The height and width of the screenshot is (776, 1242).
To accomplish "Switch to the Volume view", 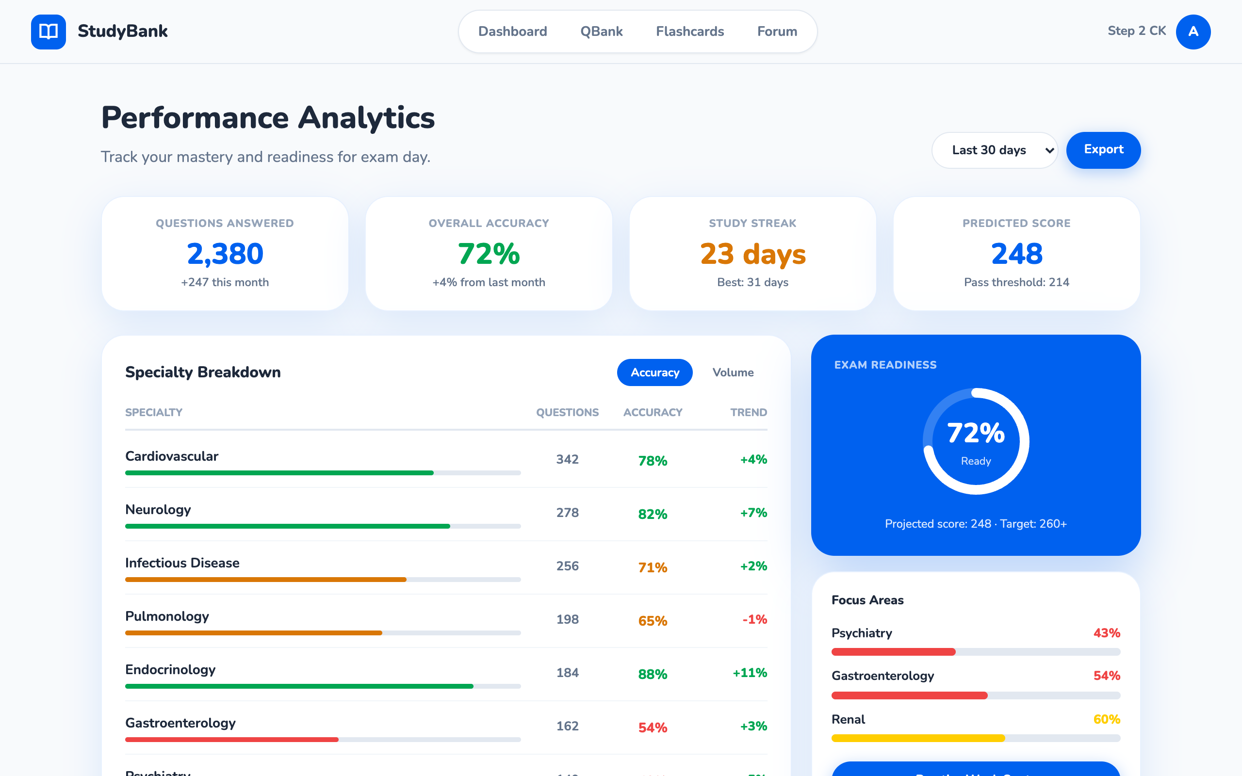I will point(733,372).
